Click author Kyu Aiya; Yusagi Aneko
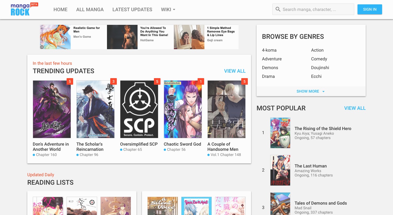393x215 pixels. pos(314,133)
